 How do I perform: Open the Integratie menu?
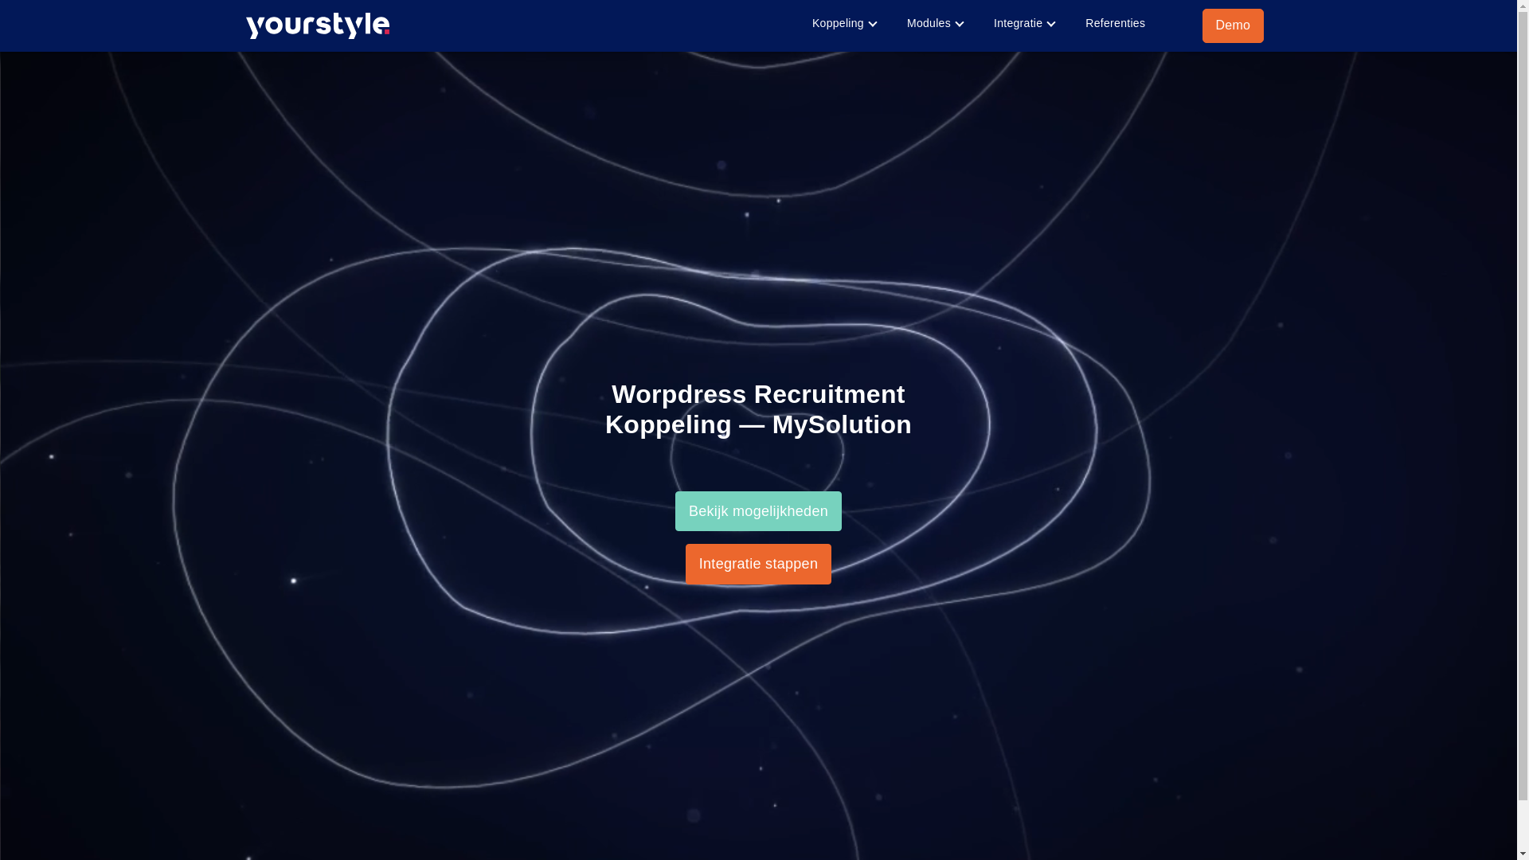[x=1017, y=23]
